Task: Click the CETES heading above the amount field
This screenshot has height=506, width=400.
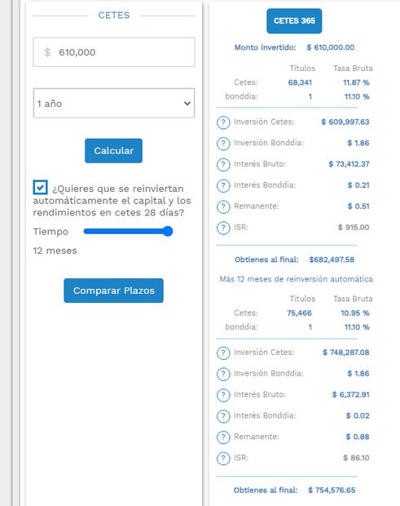Action: tap(114, 16)
